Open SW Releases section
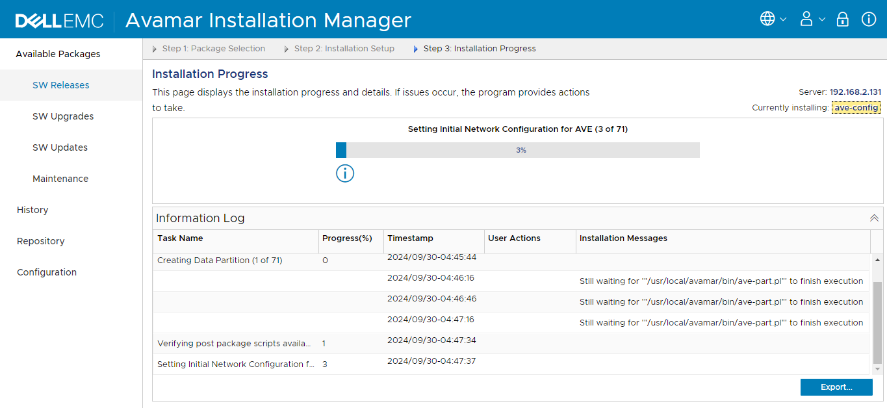This screenshot has width=887, height=408. [61, 85]
